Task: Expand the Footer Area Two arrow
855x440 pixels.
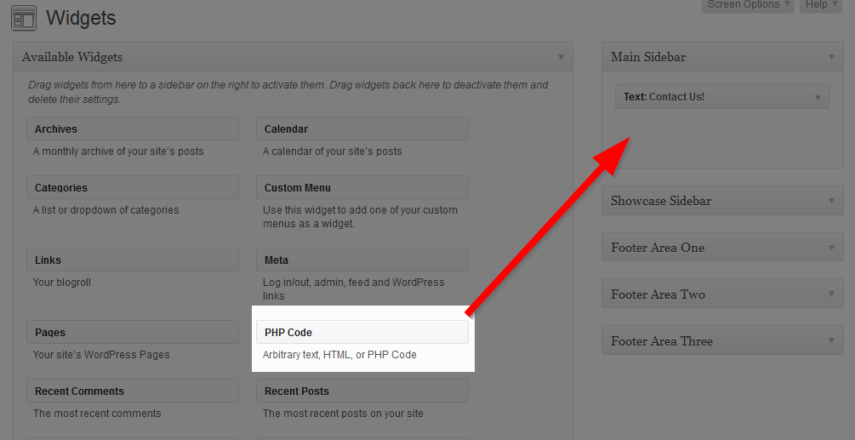Action: (x=831, y=294)
